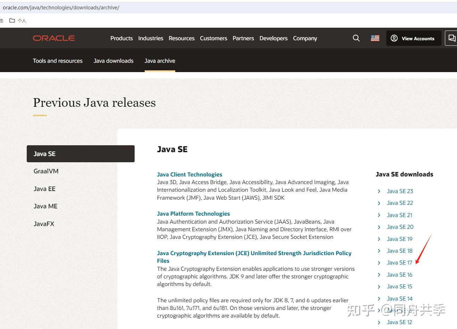Select GraalVM in the sidebar
The image size is (457, 329).
[x=46, y=171]
